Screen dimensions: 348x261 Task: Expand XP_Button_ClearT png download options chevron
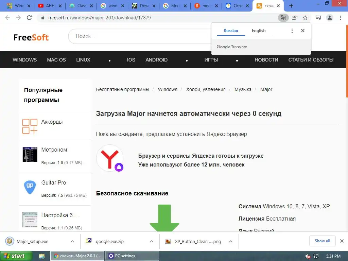231,241
